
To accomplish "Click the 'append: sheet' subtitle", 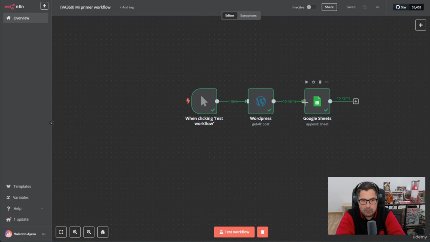I will coord(317,124).
